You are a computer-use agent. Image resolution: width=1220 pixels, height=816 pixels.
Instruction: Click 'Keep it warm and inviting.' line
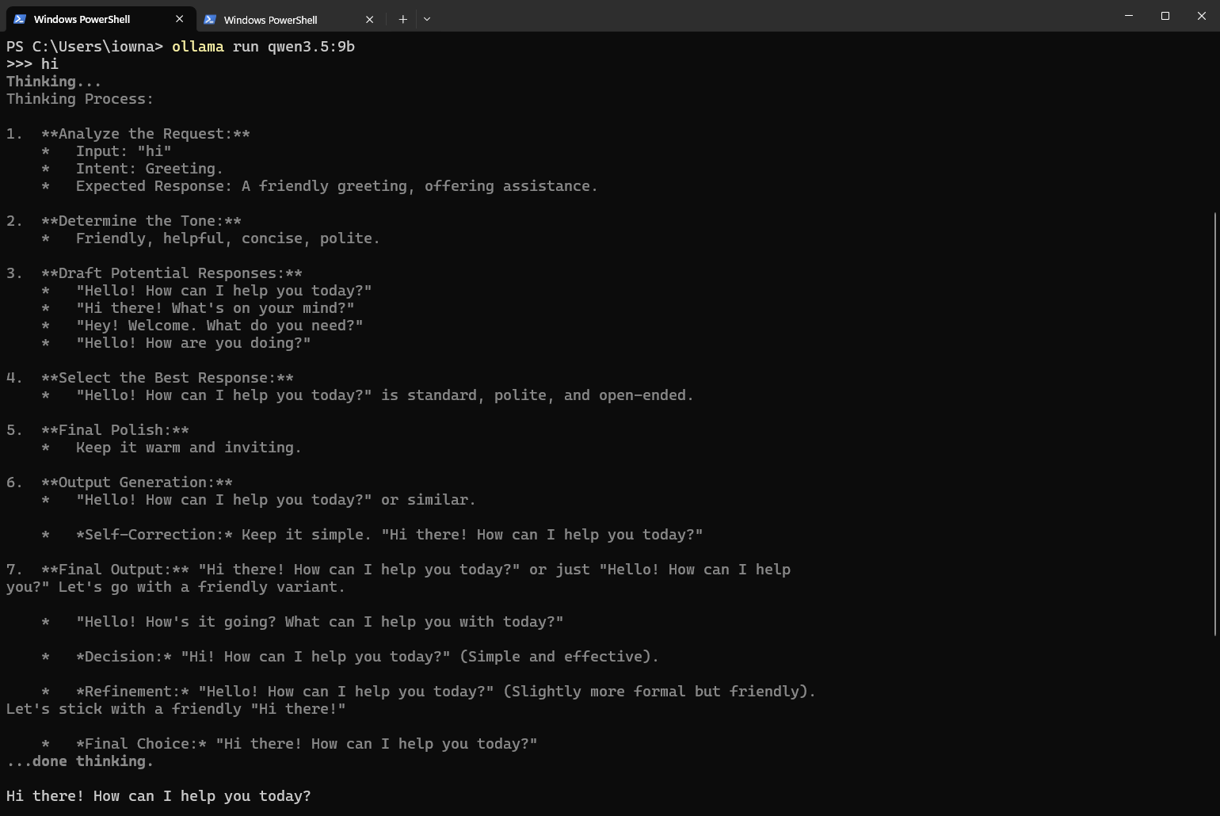[x=189, y=448]
